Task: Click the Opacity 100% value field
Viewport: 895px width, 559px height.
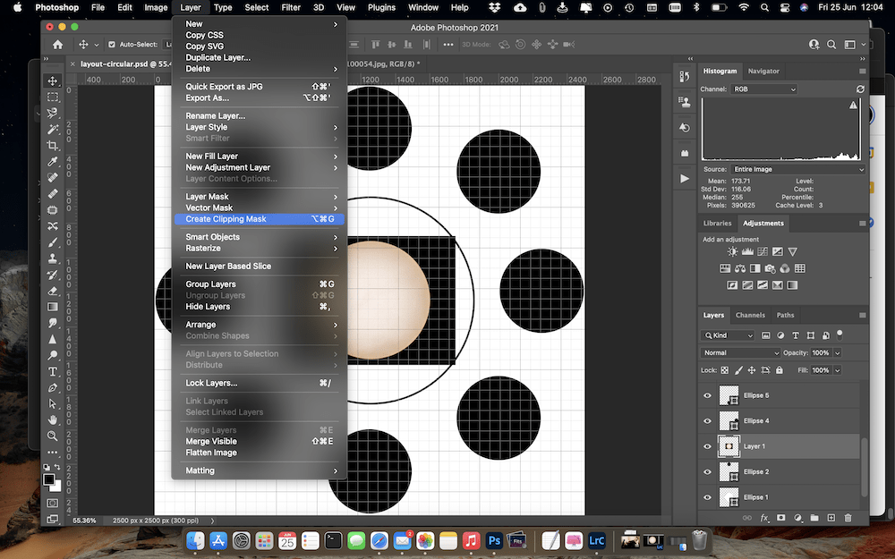Action: pos(821,353)
